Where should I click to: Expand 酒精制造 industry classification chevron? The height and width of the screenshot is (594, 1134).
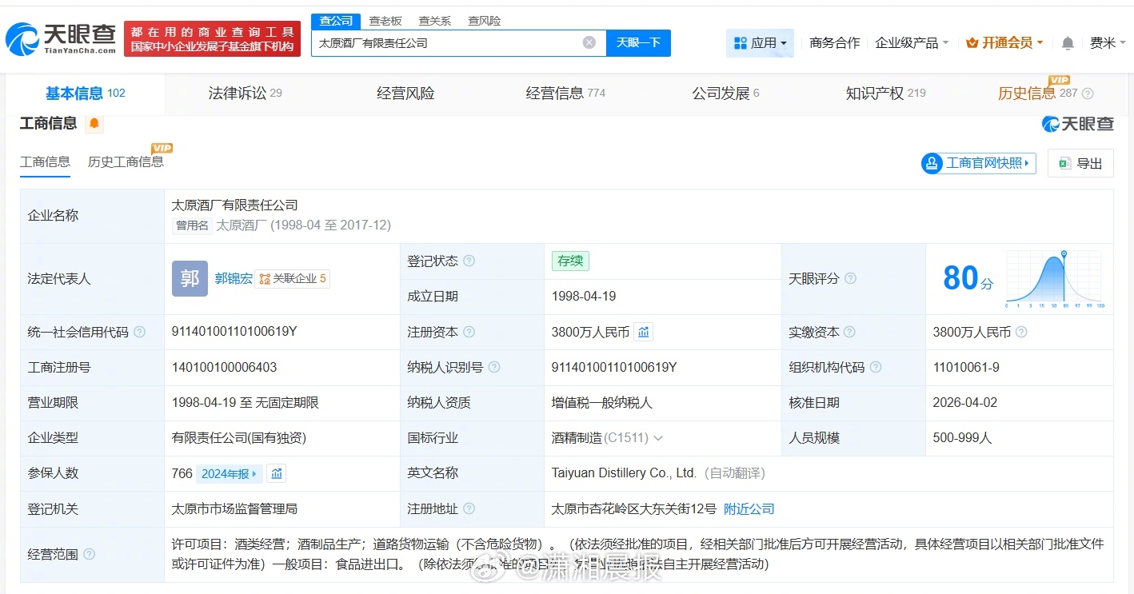coord(658,438)
